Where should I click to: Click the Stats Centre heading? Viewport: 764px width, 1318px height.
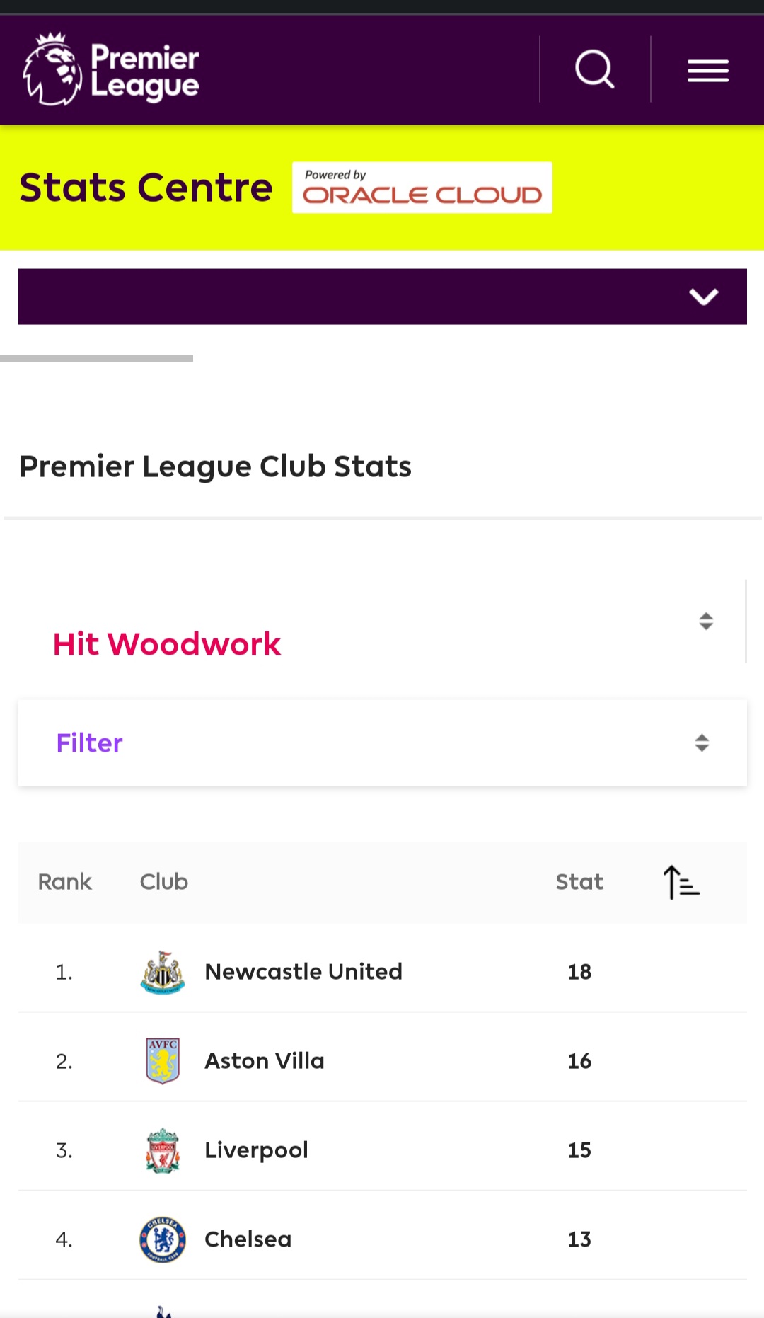pyautogui.click(x=146, y=188)
